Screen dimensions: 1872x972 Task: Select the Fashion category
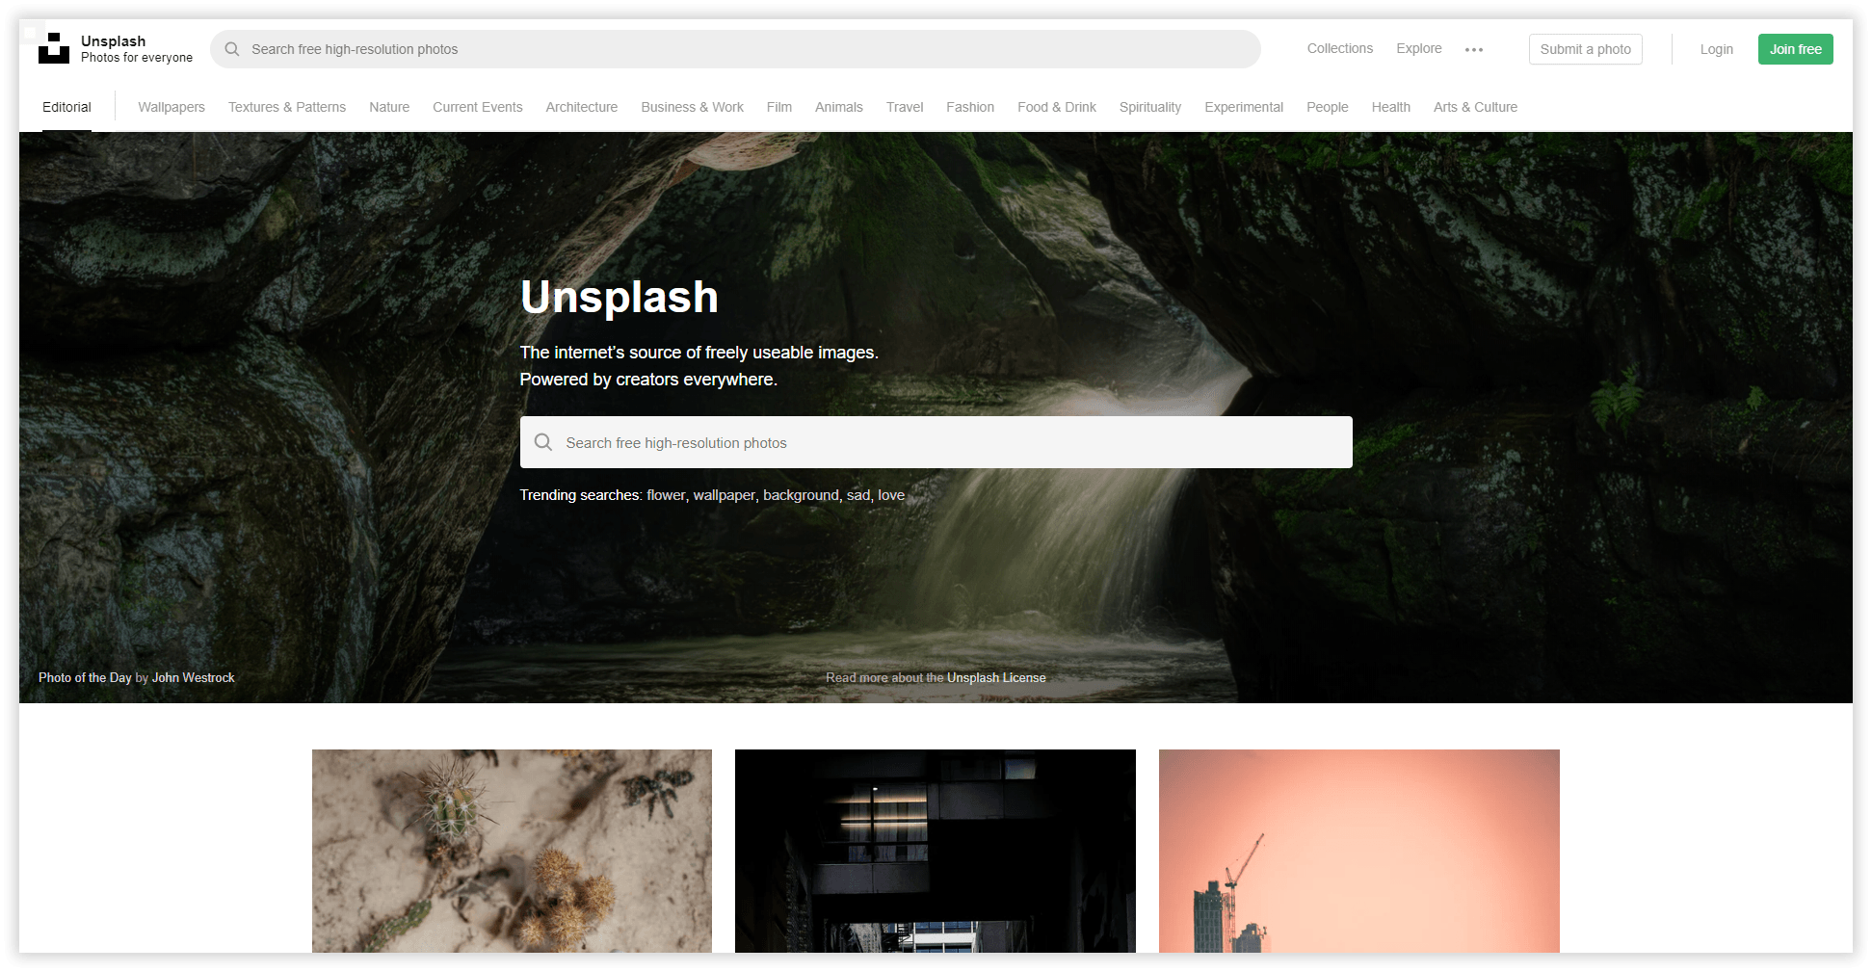pyautogui.click(x=970, y=107)
